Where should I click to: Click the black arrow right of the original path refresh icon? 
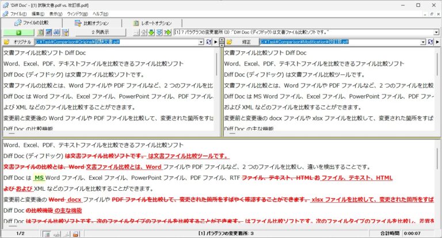pyautogui.click(x=216, y=42)
